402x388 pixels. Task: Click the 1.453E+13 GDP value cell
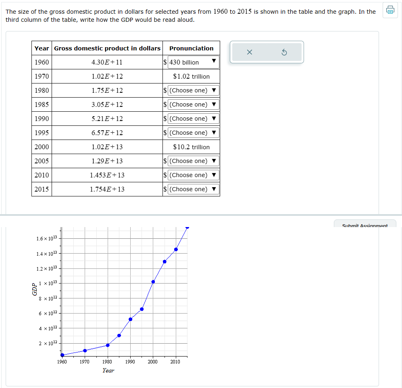point(107,175)
